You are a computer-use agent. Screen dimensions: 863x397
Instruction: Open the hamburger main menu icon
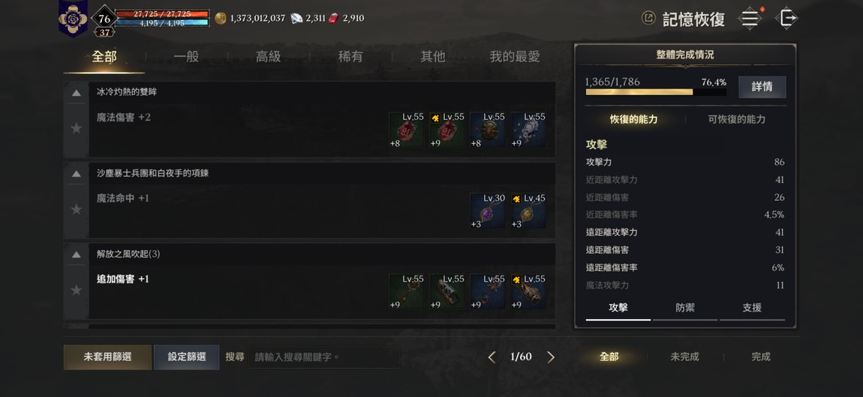749,18
